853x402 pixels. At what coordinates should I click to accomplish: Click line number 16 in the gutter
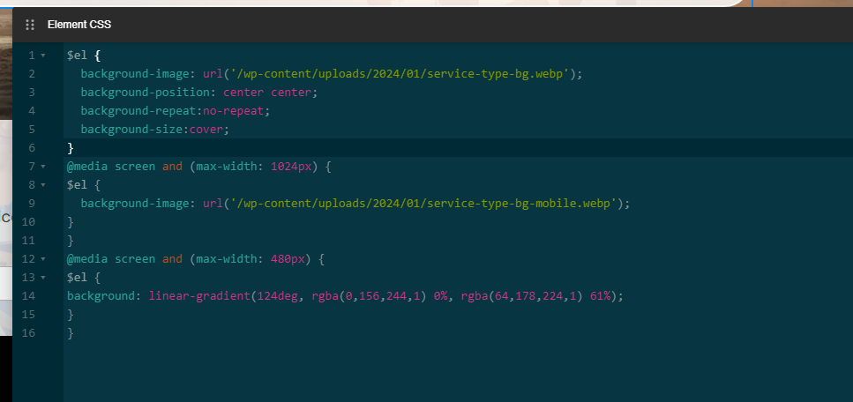[x=28, y=333]
